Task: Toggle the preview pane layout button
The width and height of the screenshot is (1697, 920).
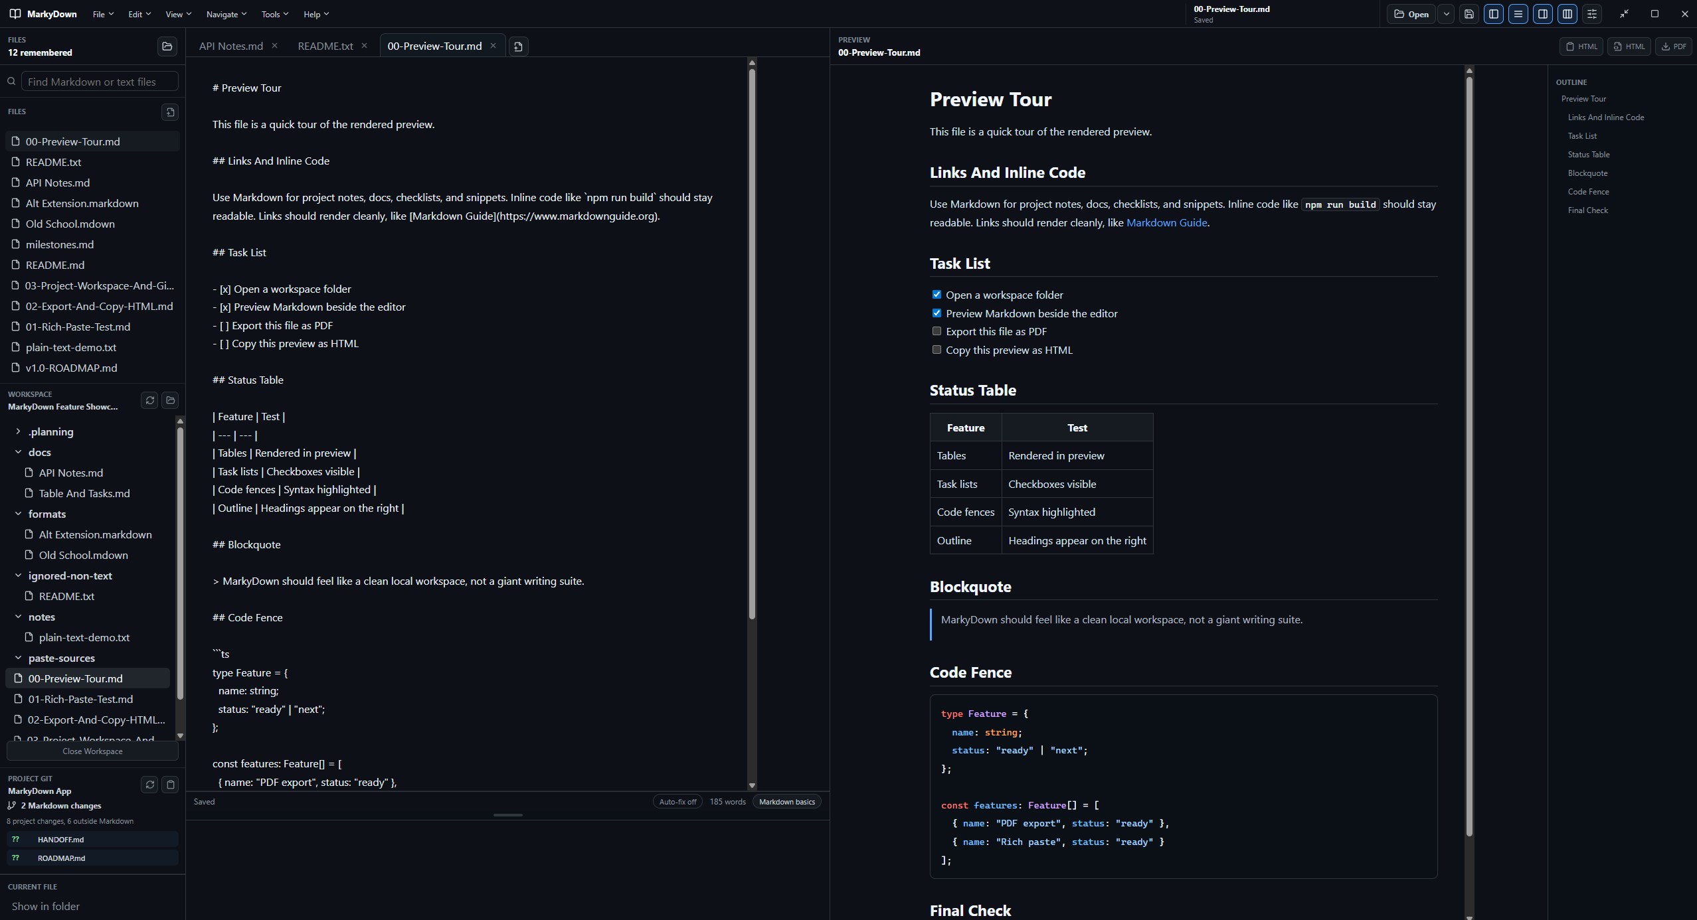Action: (x=1543, y=14)
